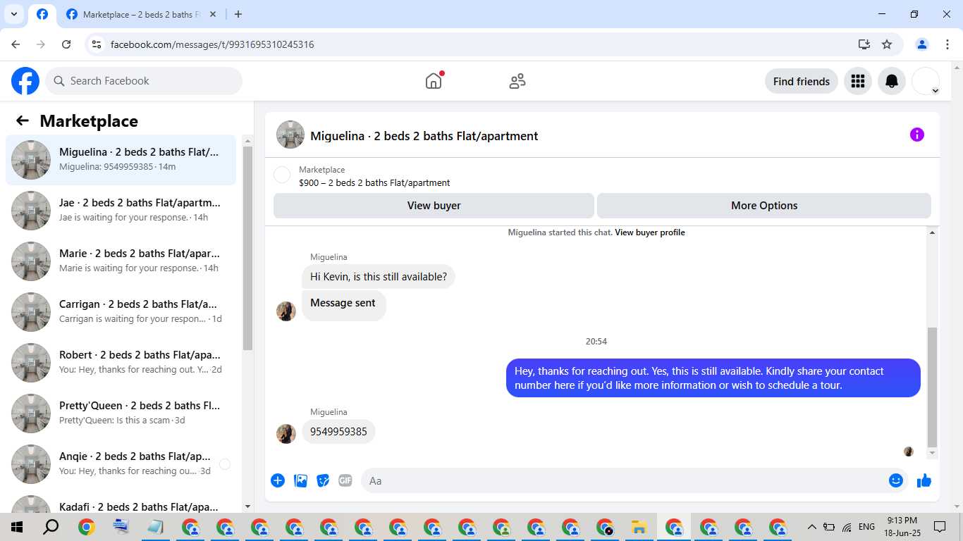Open Windows taskbar search
The height and width of the screenshot is (541, 963).
pyautogui.click(x=51, y=526)
